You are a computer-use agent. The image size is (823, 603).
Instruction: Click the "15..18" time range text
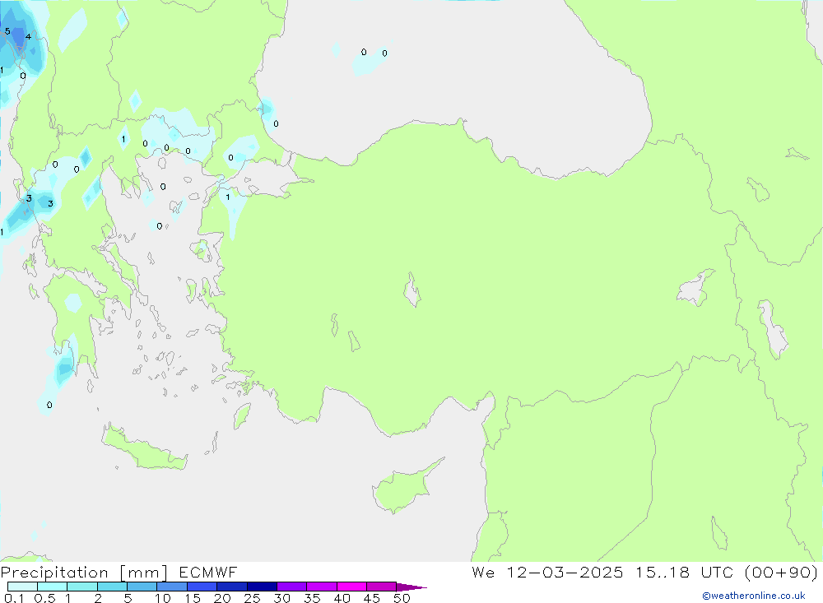pyautogui.click(x=663, y=572)
